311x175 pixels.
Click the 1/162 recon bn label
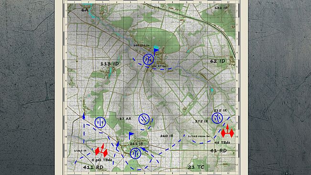pos(199,136)
